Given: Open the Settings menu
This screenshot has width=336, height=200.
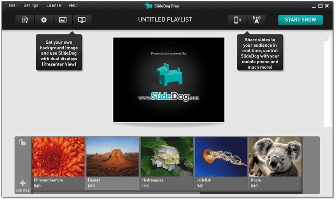Looking at the screenshot, I should [x=31, y=5].
